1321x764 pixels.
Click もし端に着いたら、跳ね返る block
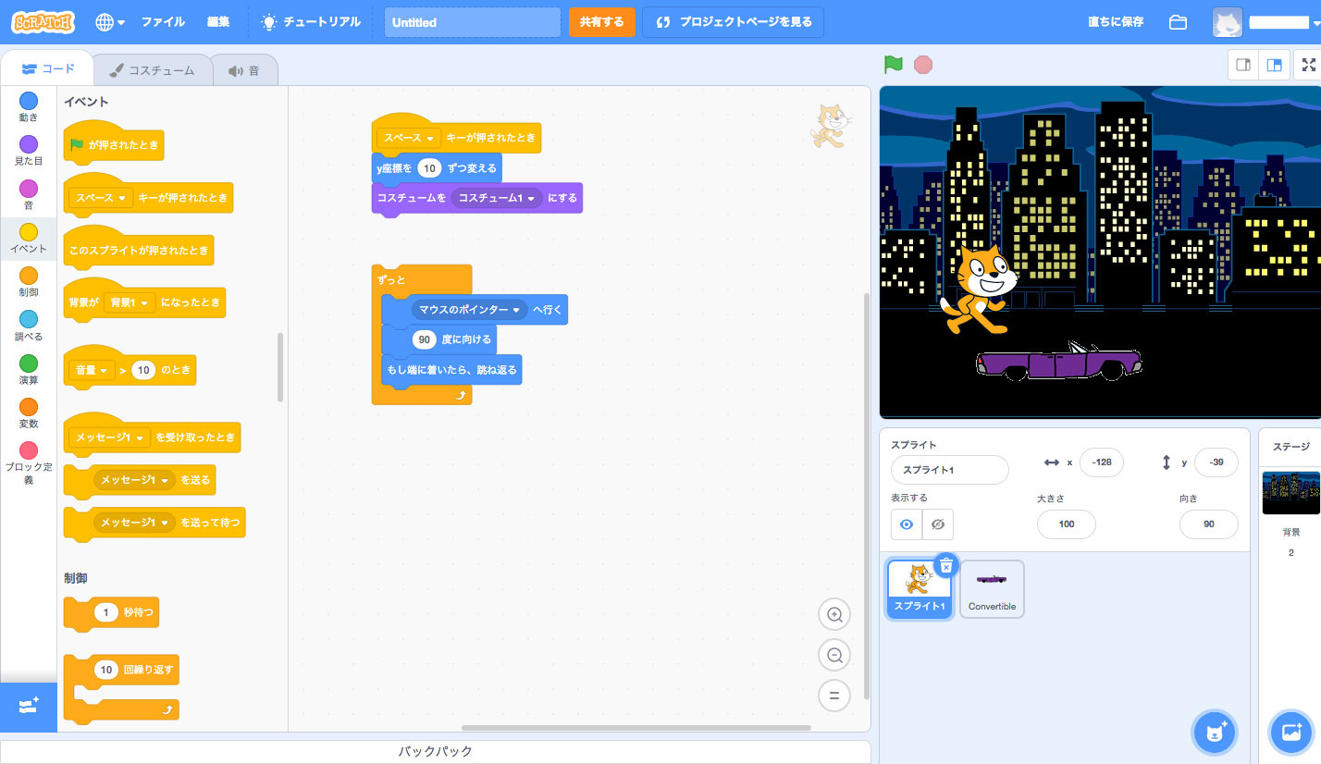[x=451, y=370]
